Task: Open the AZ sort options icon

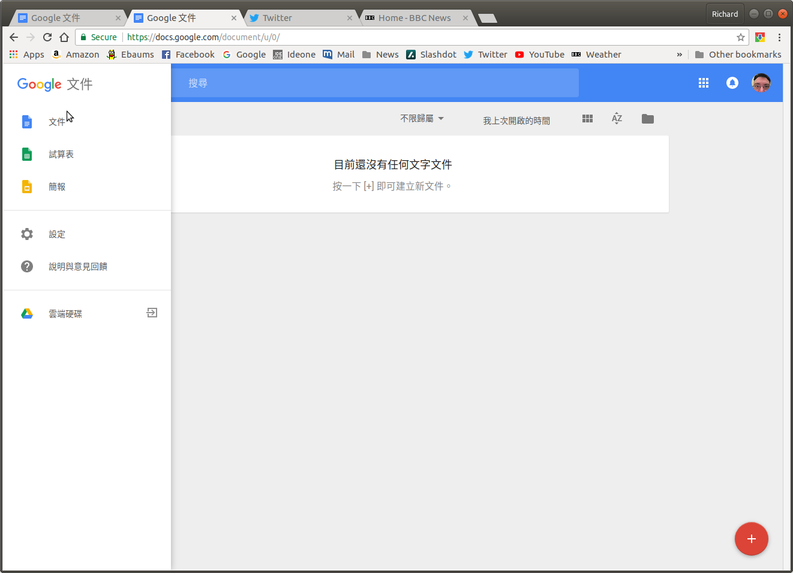Action: (617, 118)
